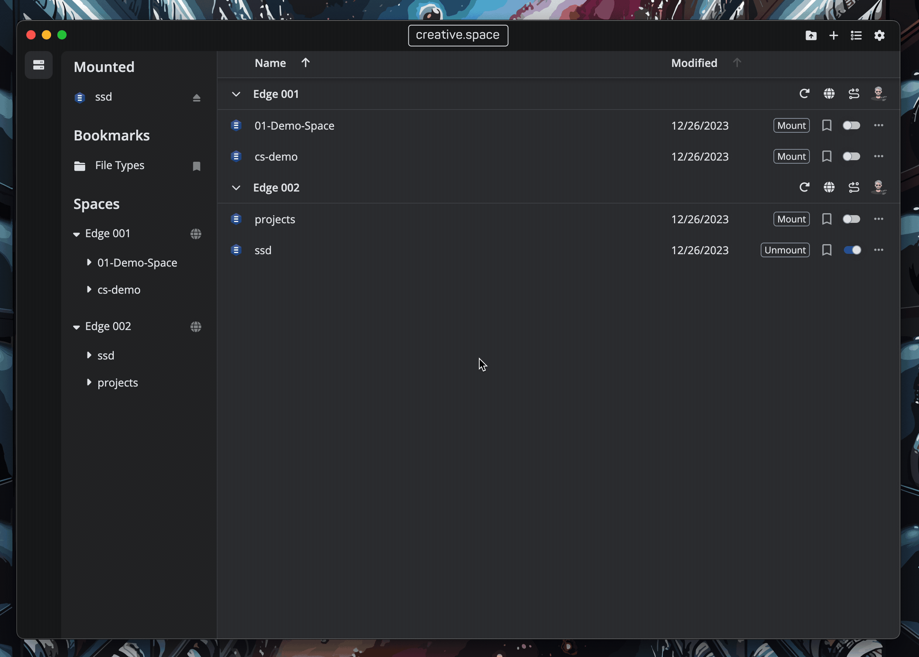This screenshot has width=919, height=657.
Task: Turn off the ssd row switch
Action: tap(852, 250)
